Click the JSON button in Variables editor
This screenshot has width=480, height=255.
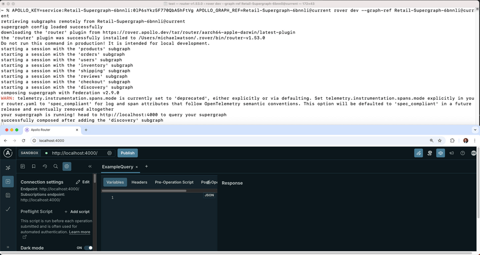209,195
